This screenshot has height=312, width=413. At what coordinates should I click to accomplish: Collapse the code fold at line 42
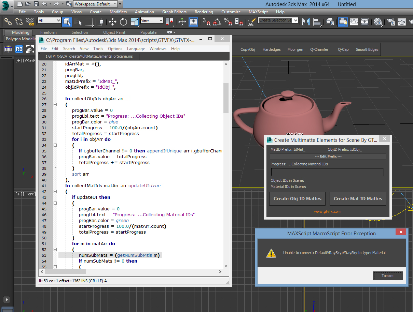pos(55,192)
